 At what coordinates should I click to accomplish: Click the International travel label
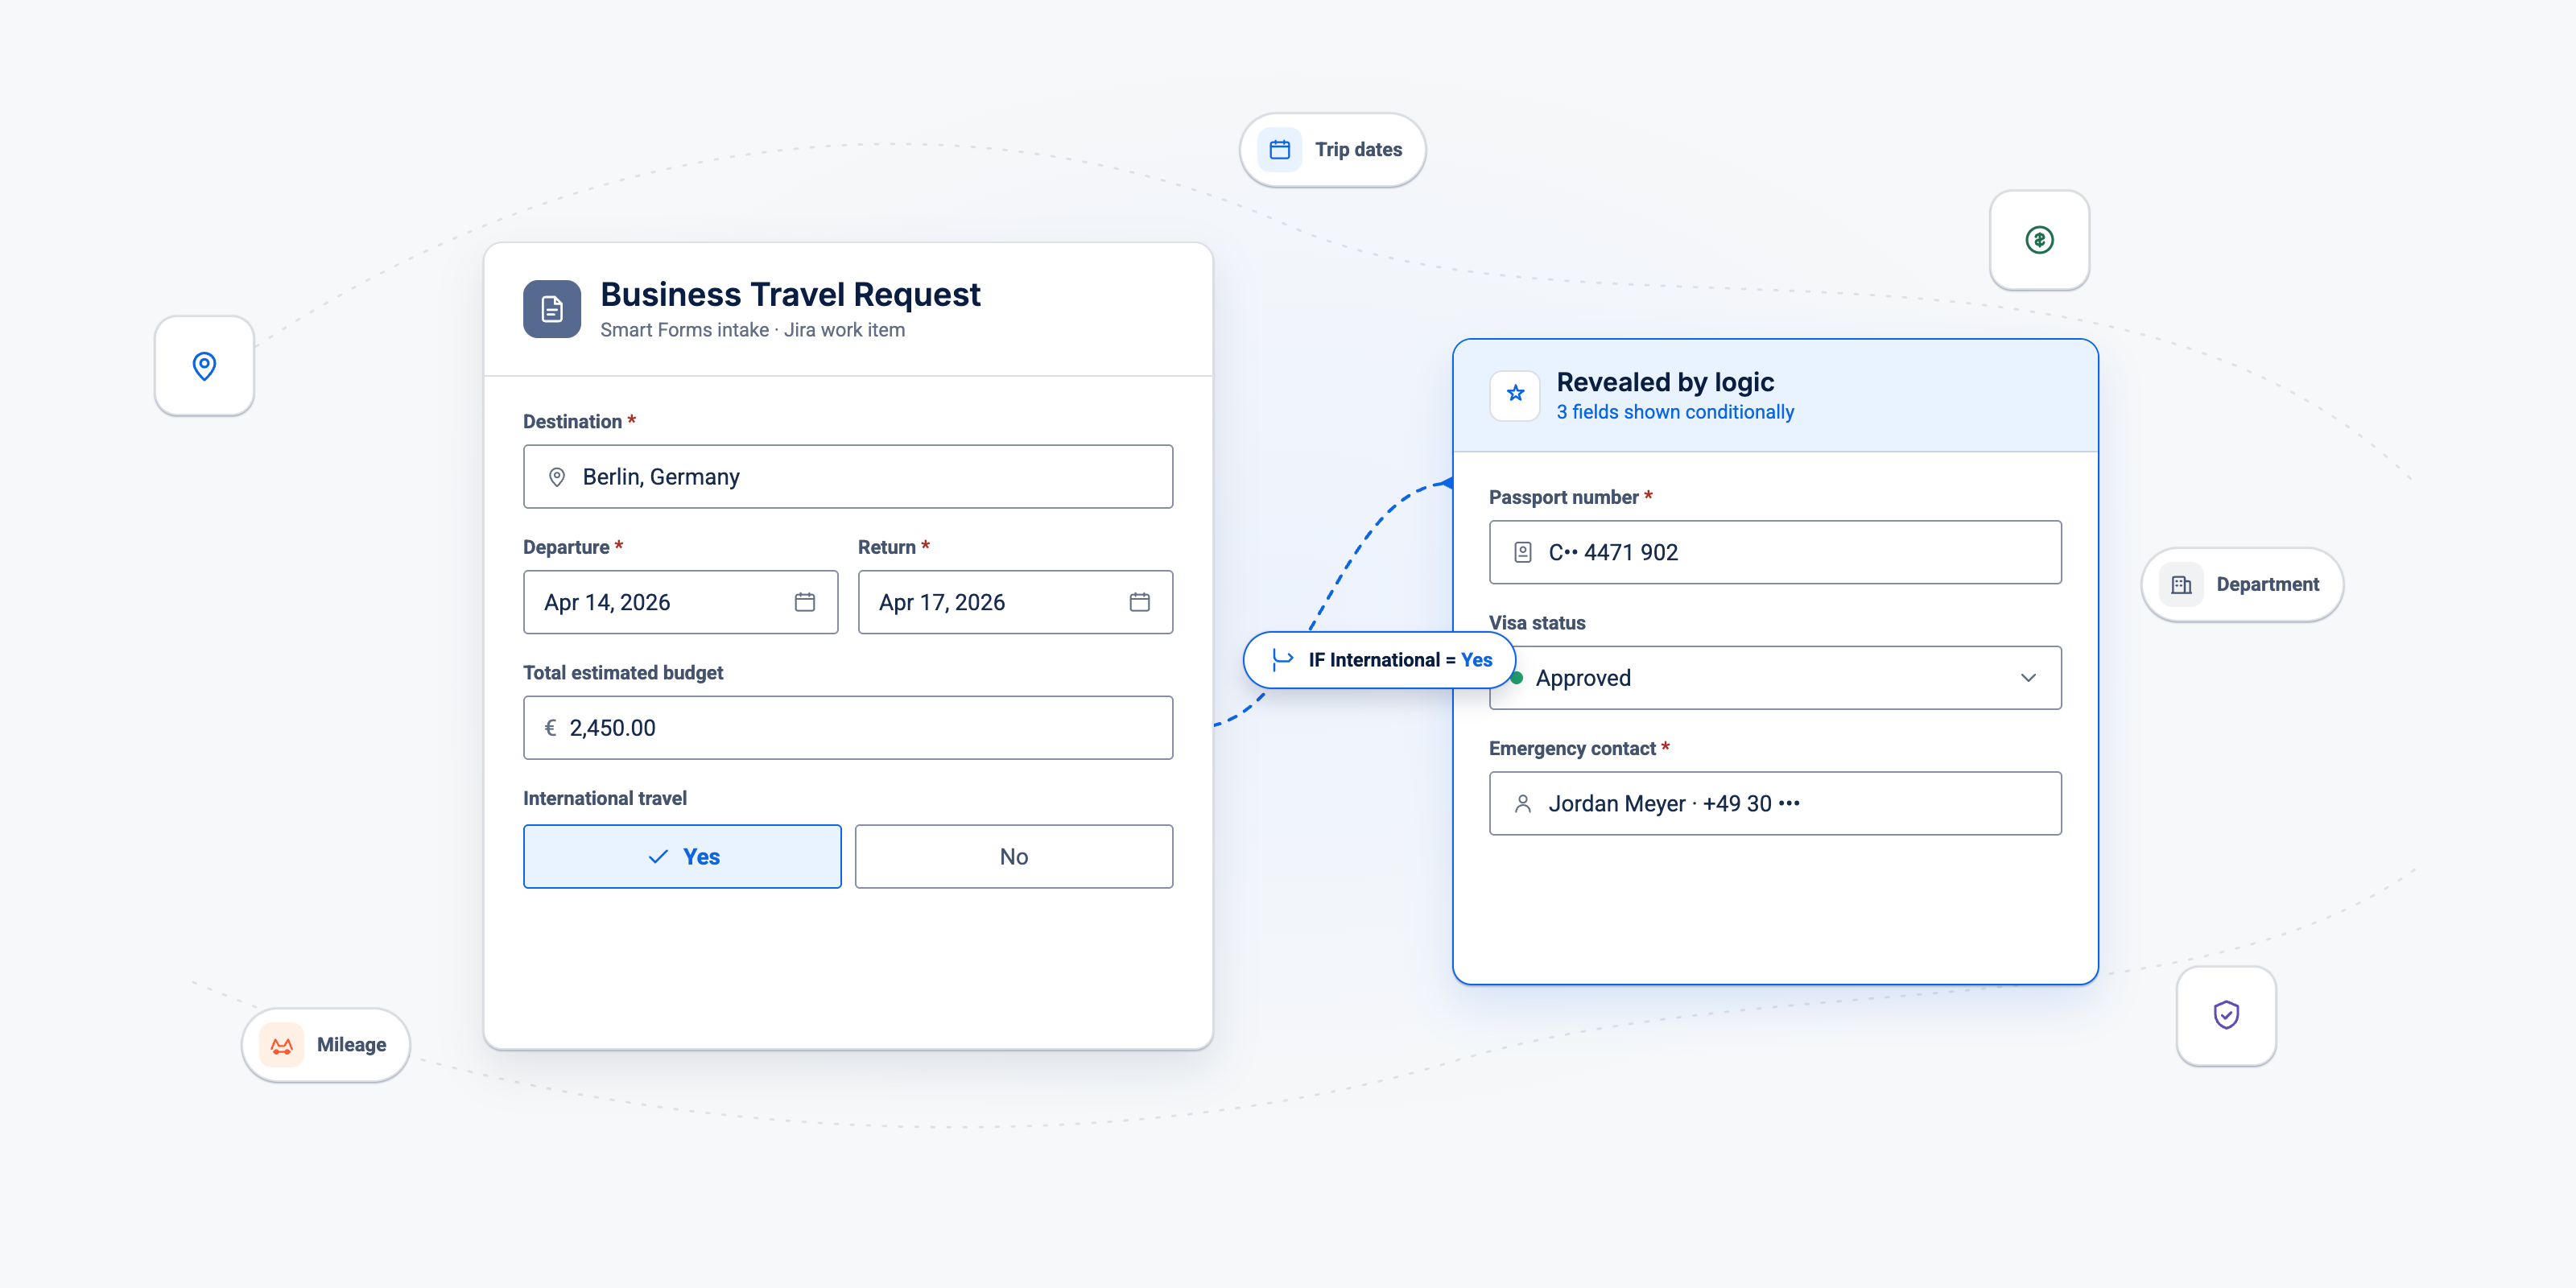[605, 798]
